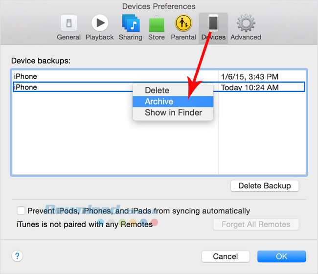Choose Show in Finder menu item
Viewport: 318px width, 274px height.
coord(173,113)
